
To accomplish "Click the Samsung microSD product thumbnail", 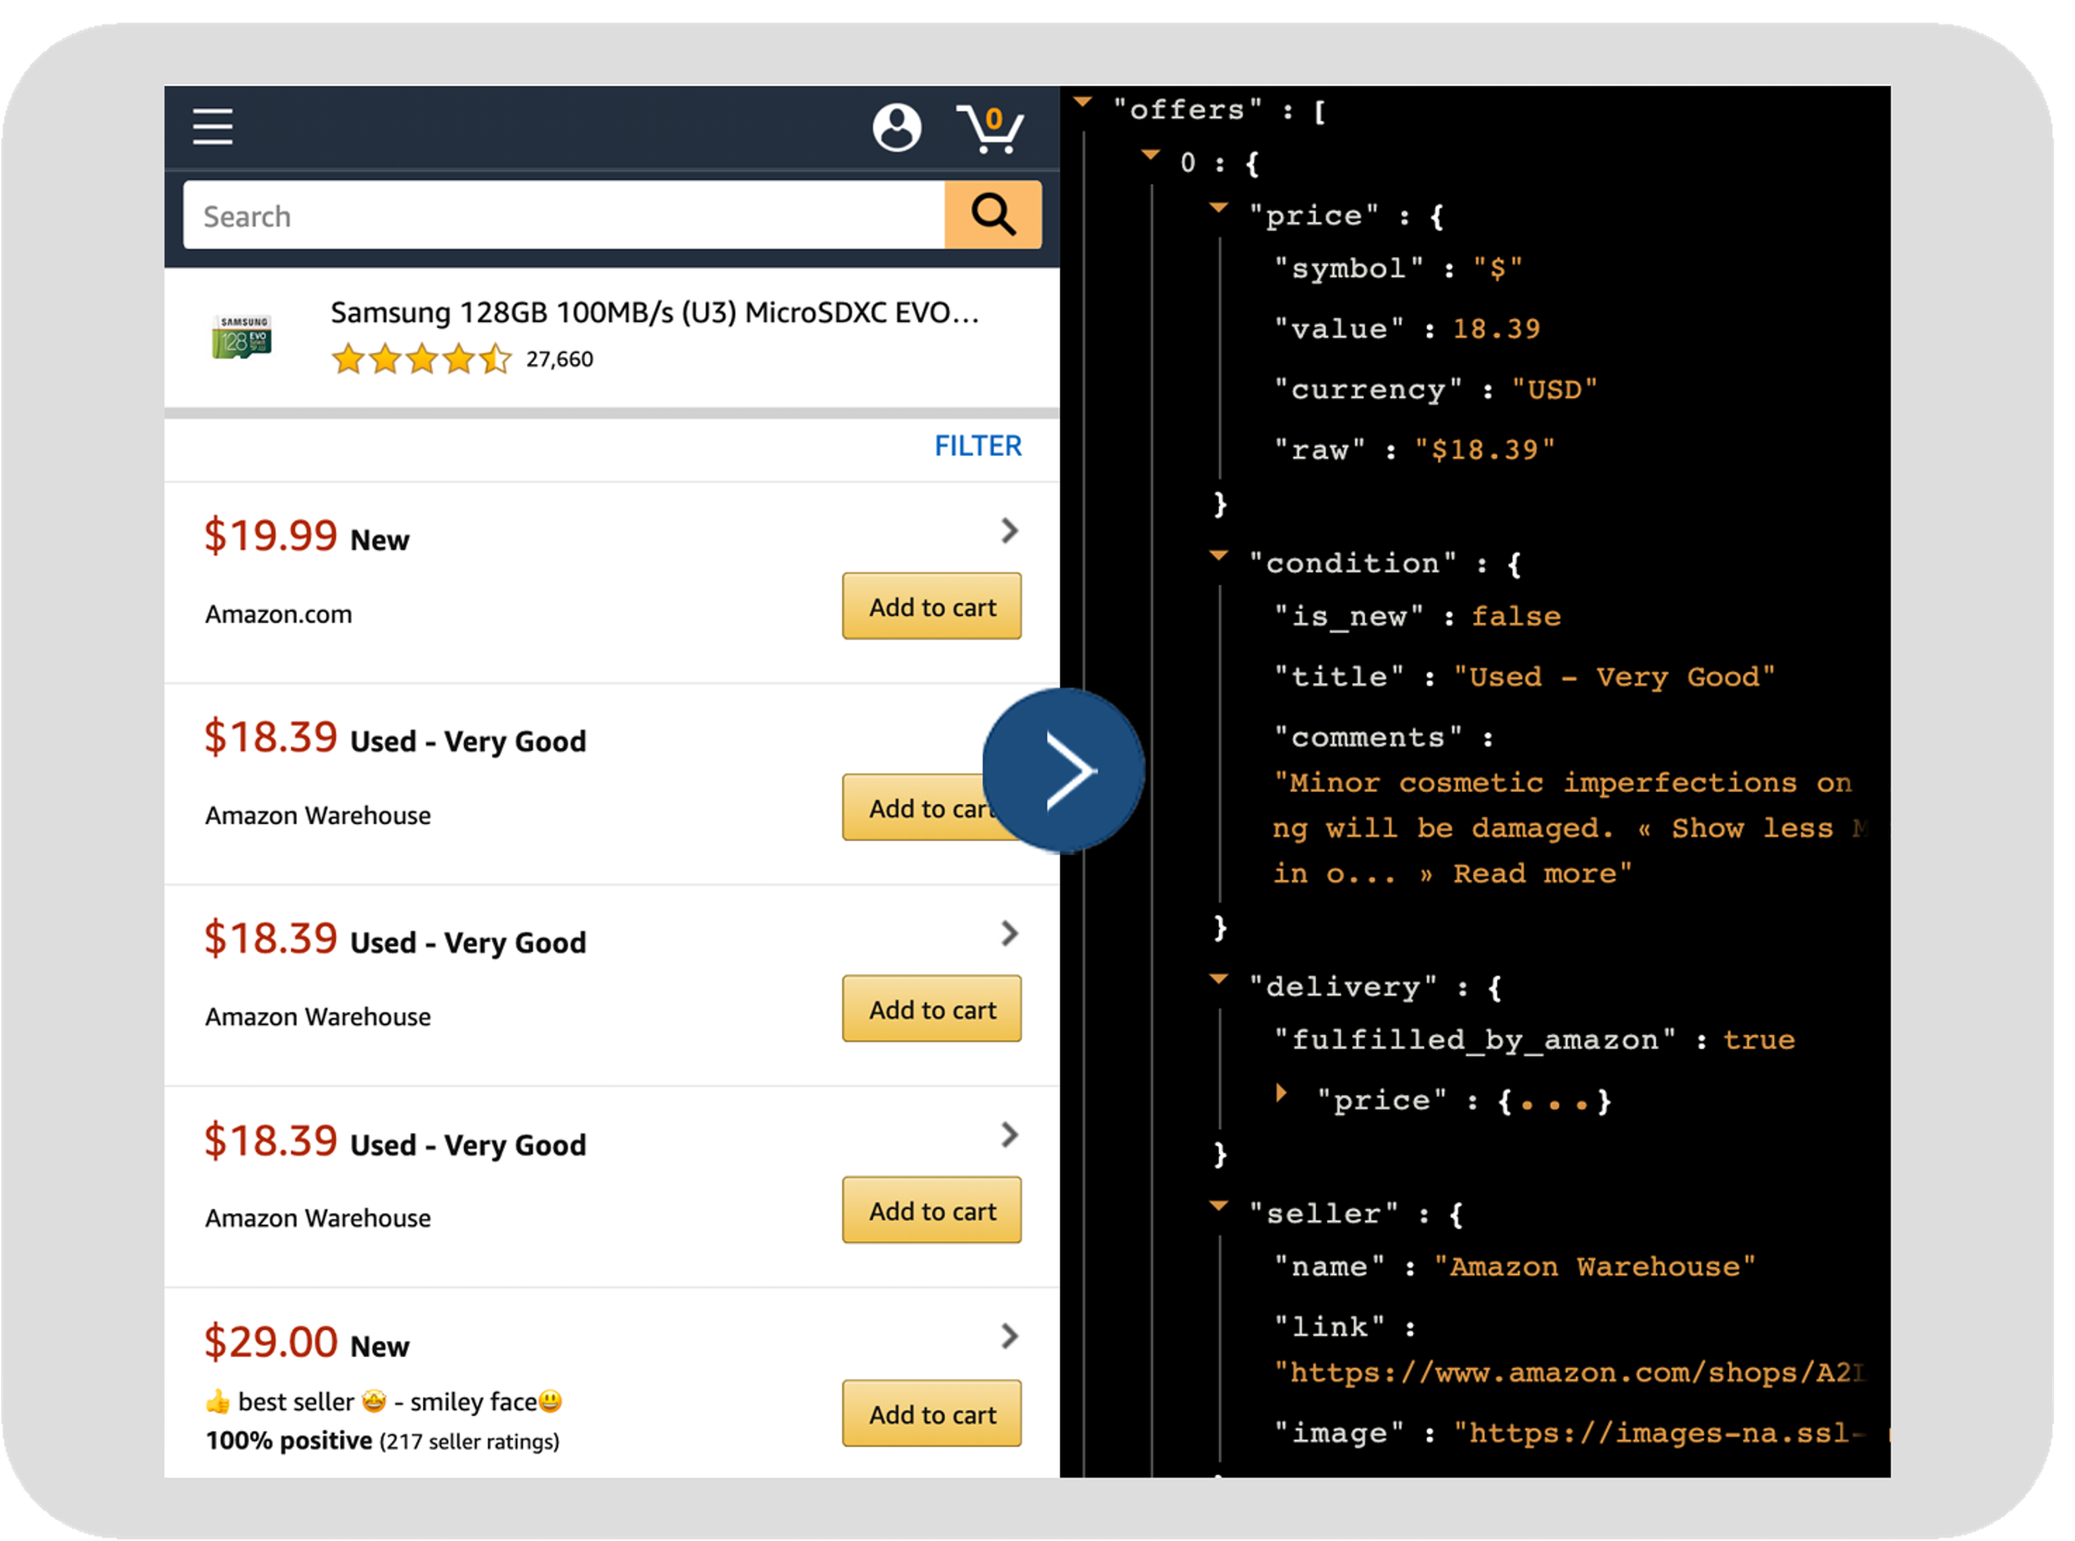I will pyautogui.click(x=241, y=337).
